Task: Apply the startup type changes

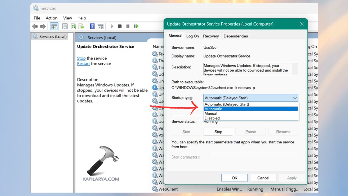Action: point(292,178)
